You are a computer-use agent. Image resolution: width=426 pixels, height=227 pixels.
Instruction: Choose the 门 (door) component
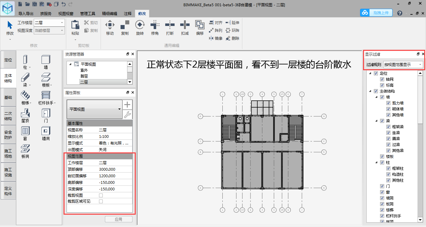[46, 115]
